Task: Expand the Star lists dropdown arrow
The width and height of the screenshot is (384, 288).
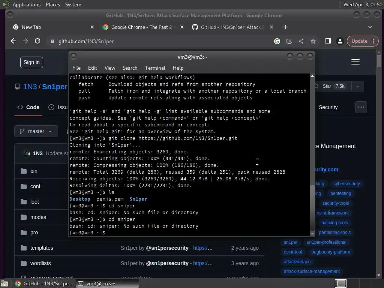Action: [357, 87]
